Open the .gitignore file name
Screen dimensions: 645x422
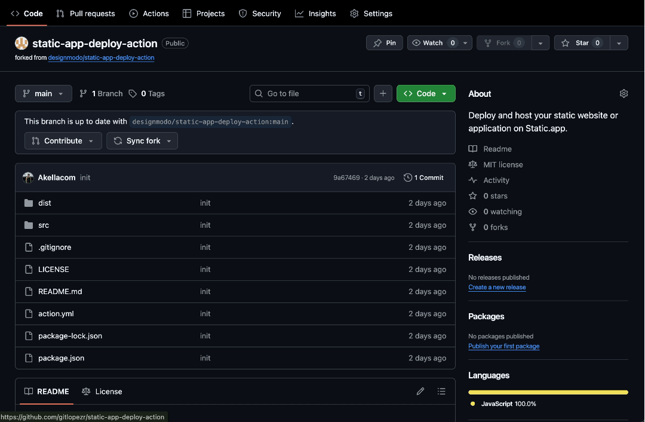tap(55, 247)
